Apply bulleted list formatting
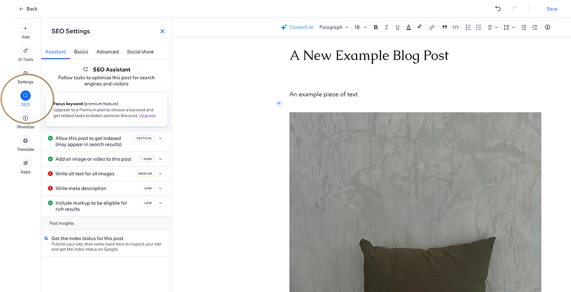 (479, 27)
